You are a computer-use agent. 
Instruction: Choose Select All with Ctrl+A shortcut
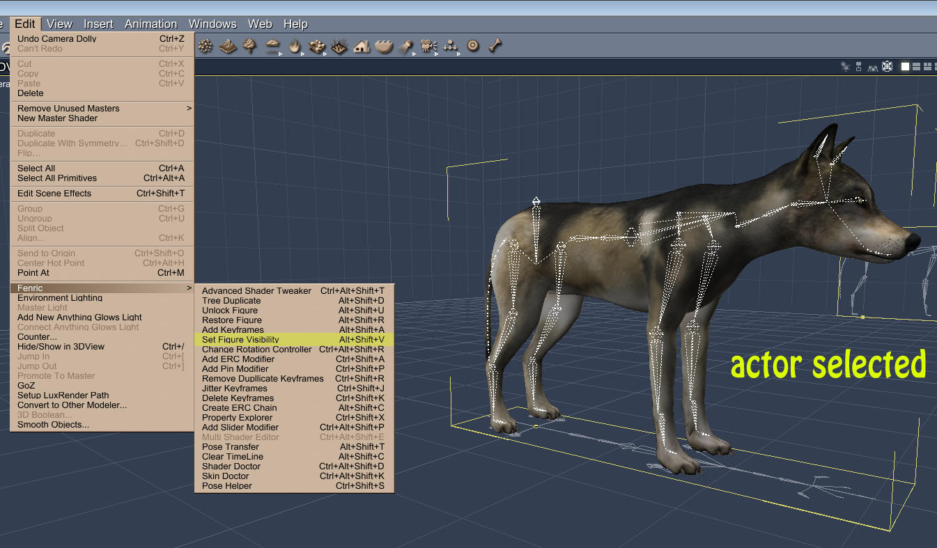click(102, 169)
